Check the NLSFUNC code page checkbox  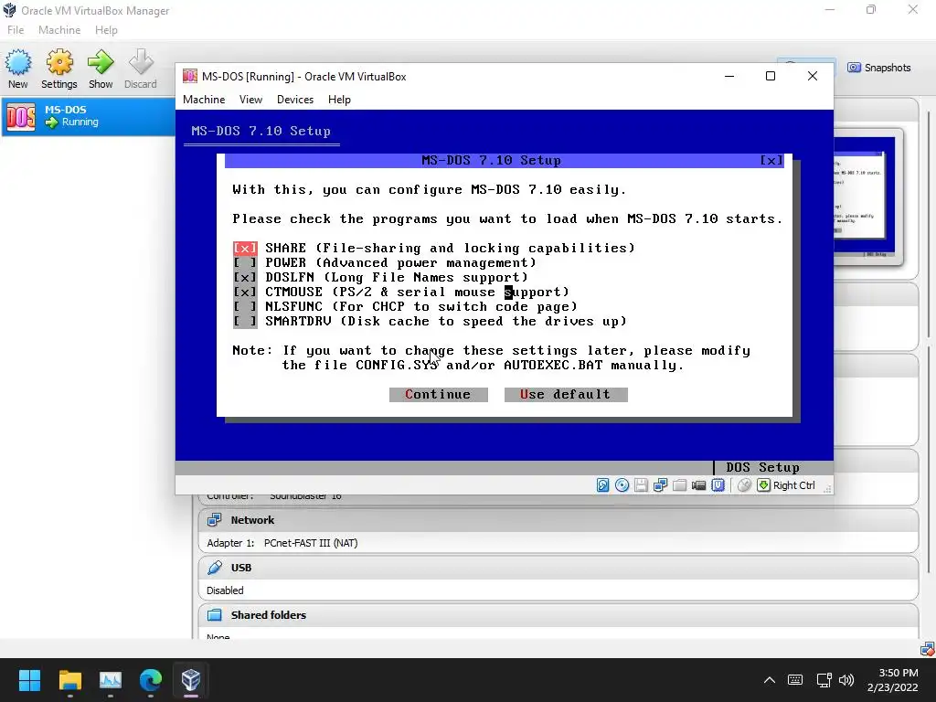point(245,307)
